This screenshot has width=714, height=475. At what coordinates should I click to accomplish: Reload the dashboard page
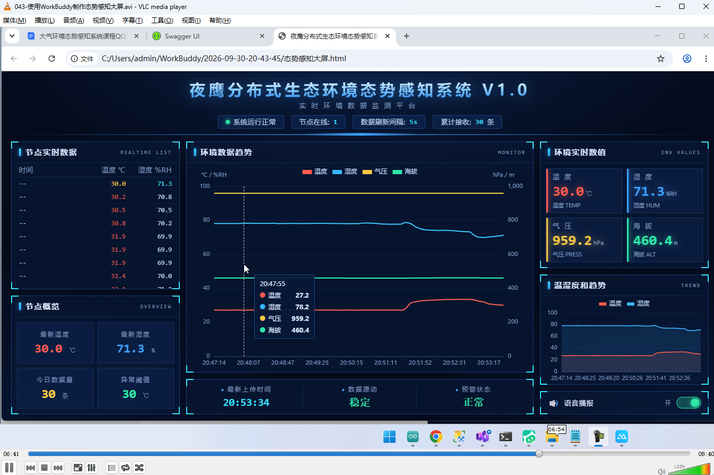[52, 59]
